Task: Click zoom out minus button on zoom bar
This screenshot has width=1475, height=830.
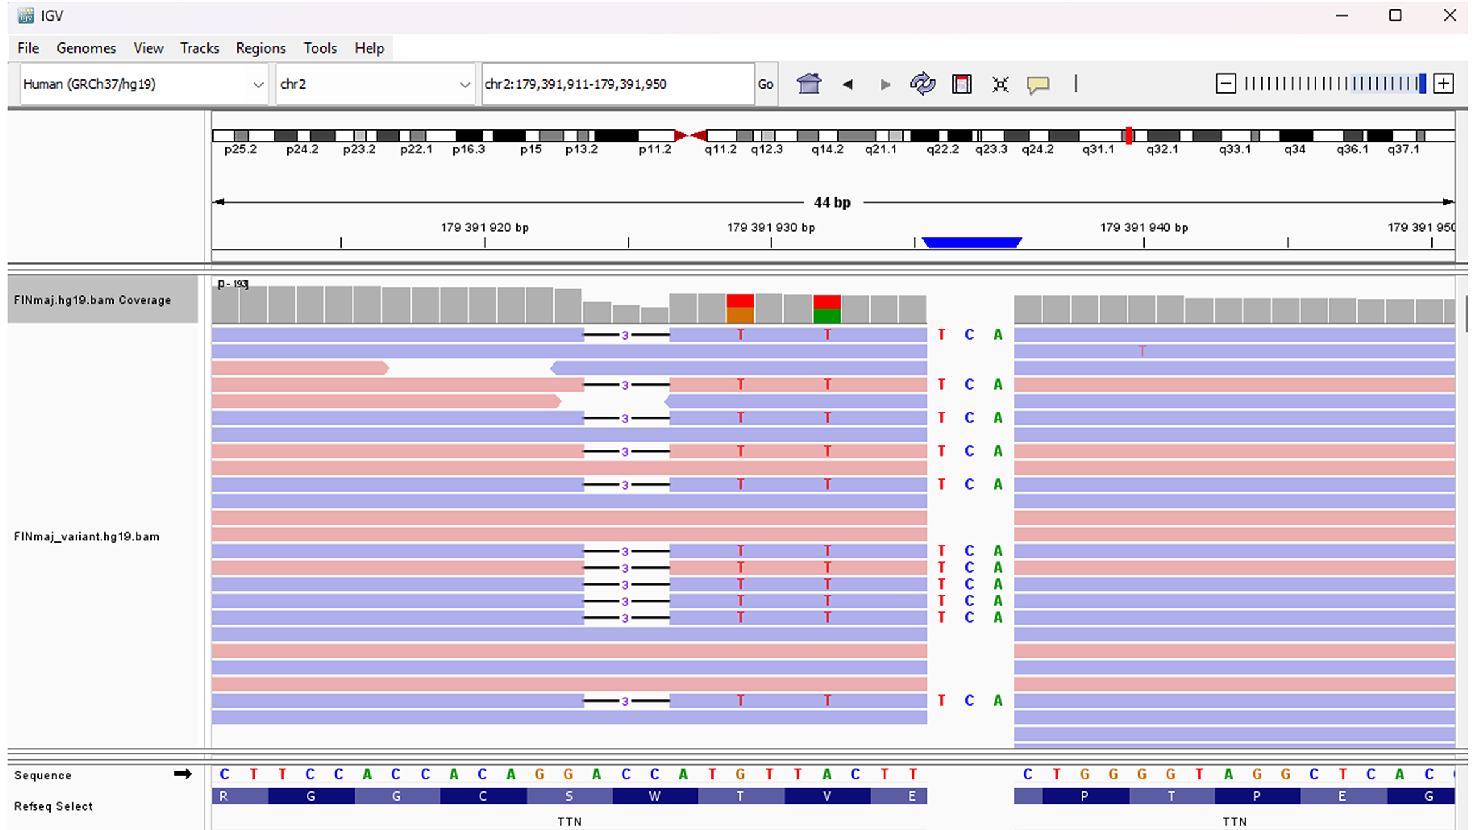Action: click(1225, 82)
